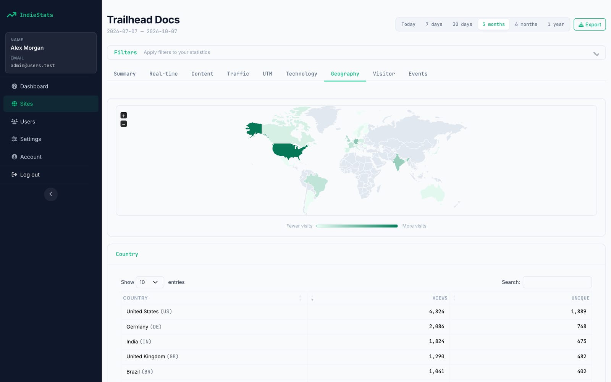Click the India (IN) table row
611x382 pixels.
[356, 342]
